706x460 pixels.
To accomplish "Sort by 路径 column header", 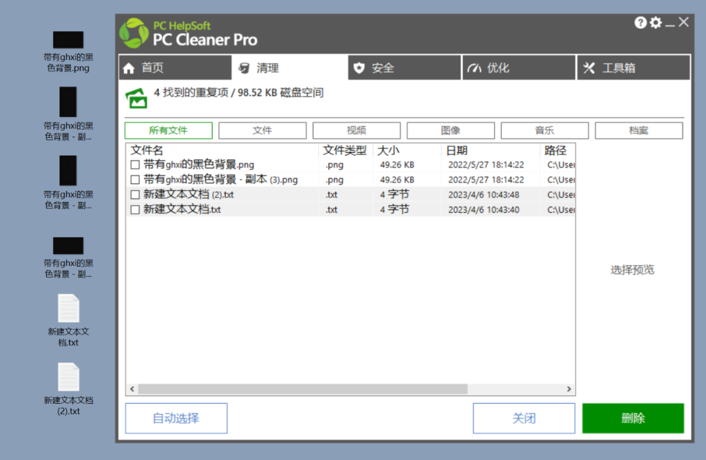I will click(558, 150).
